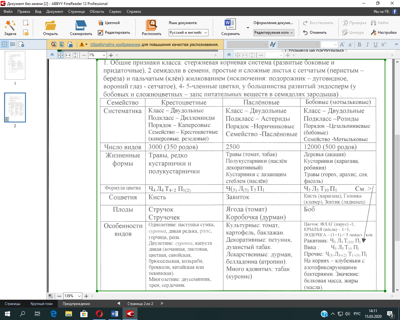Open the 139% close-up zoom dropdown

tap(72, 296)
